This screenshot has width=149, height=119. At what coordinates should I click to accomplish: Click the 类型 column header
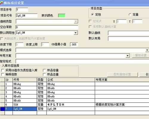(x=42, y=80)
